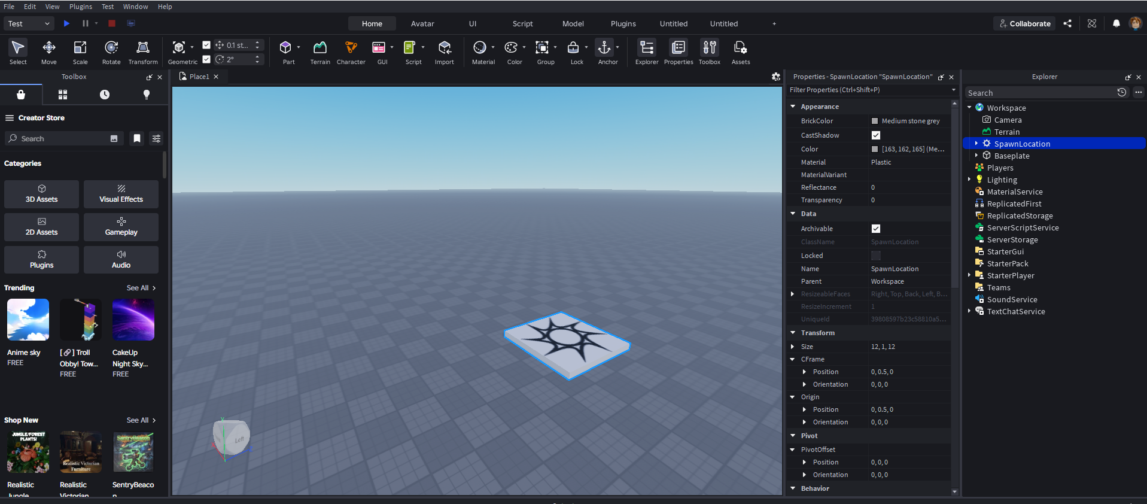This screenshot has height=504, width=1147.
Task: Open the Visual Effects category
Action: coord(121,194)
